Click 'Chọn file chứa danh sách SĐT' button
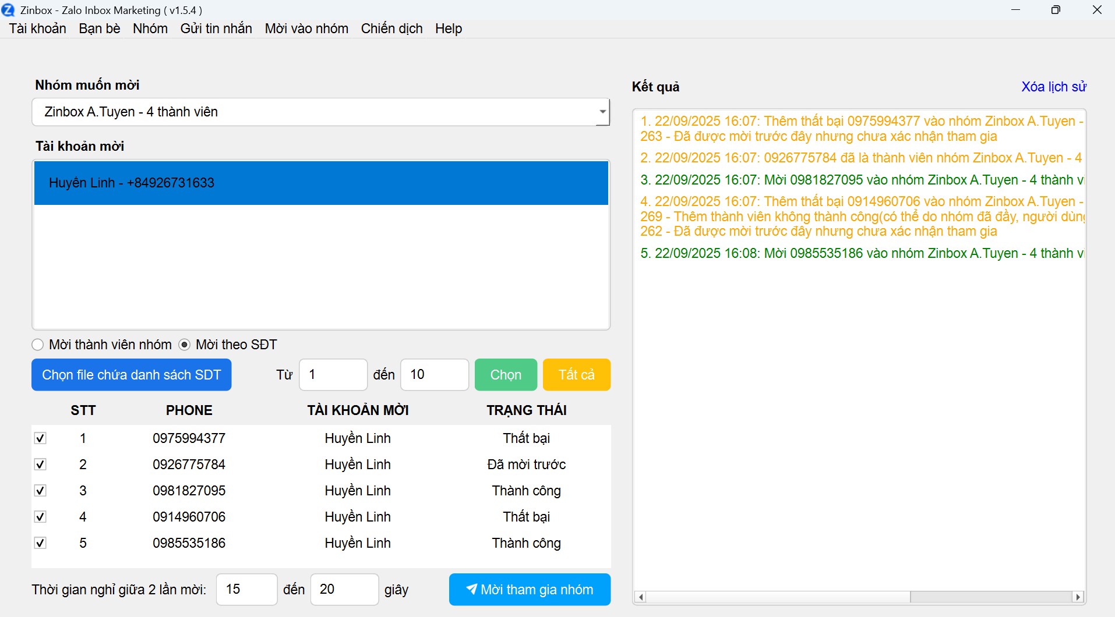The image size is (1115, 617). (x=132, y=375)
